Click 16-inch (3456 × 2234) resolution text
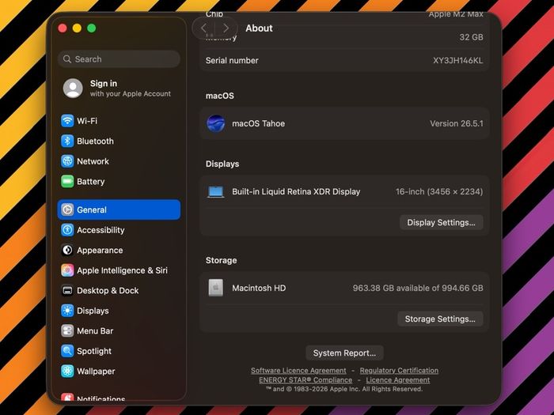 coord(439,191)
